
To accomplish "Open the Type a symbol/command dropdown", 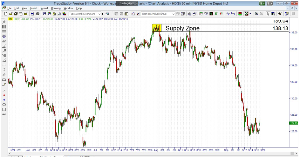I will coord(99,14).
